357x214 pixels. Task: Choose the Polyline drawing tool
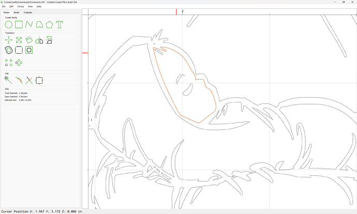pos(29,25)
